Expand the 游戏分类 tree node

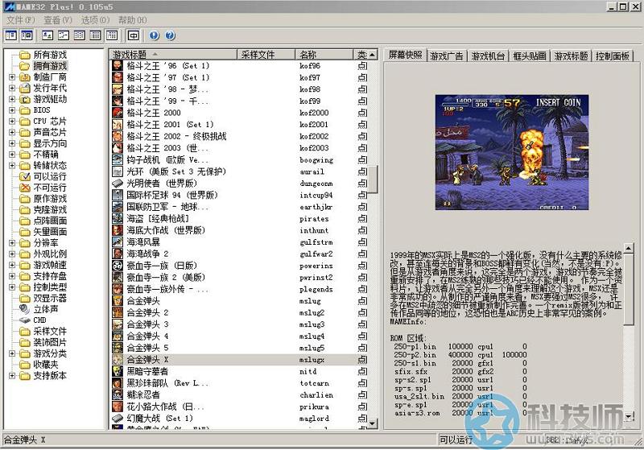pos(12,353)
